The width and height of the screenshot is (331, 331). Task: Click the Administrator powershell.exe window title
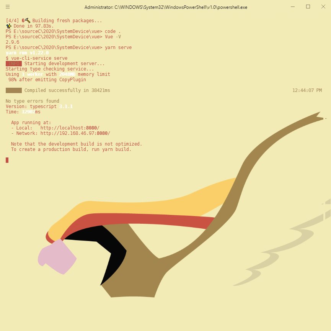click(x=166, y=7)
